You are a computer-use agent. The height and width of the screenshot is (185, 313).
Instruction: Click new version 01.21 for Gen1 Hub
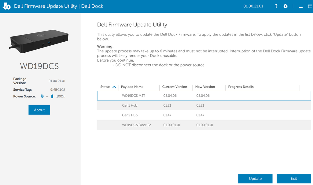[200, 105]
